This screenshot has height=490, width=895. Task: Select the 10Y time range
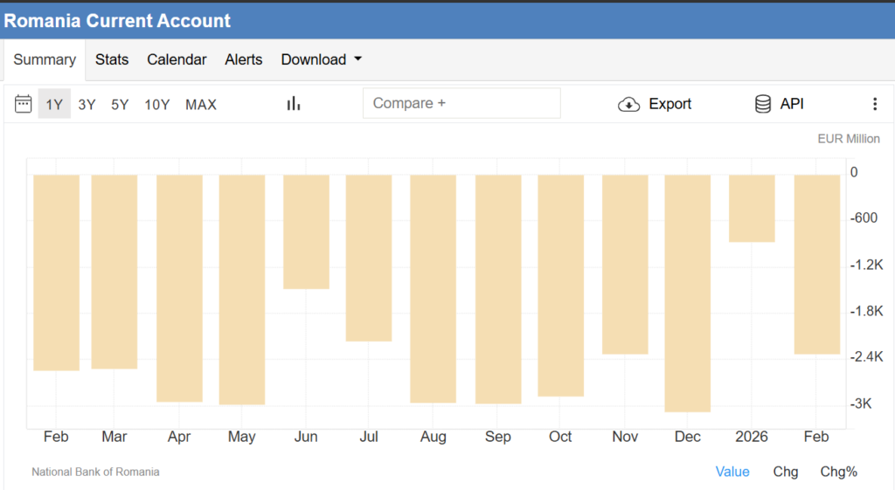(x=157, y=105)
